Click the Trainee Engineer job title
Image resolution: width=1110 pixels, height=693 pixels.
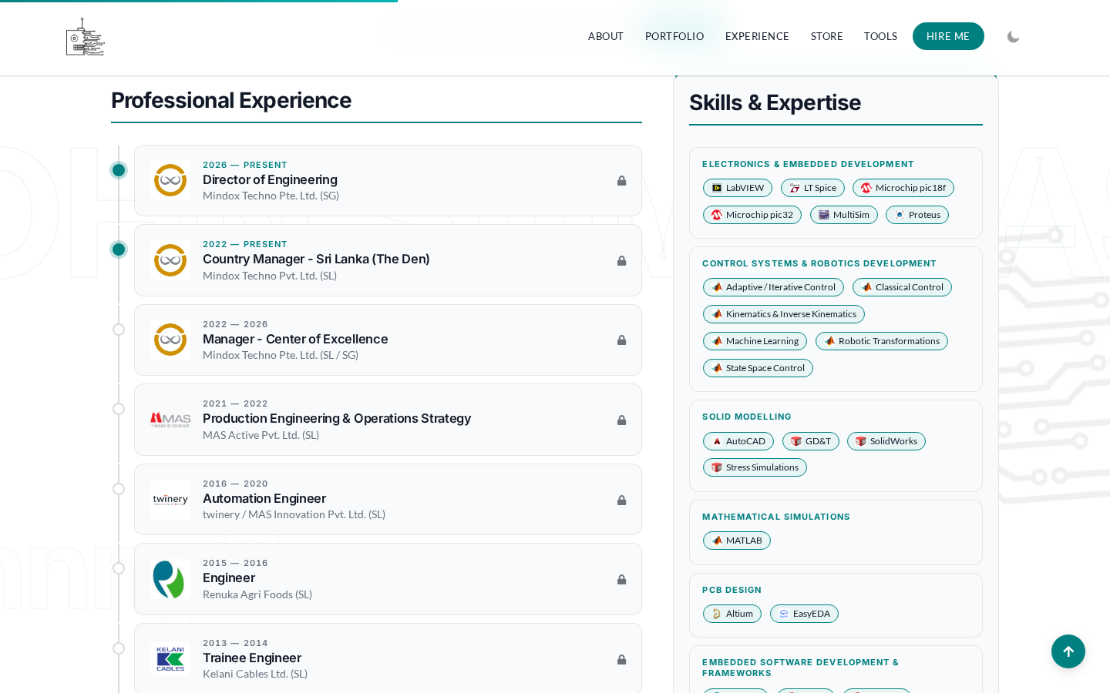tap(252, 658)
